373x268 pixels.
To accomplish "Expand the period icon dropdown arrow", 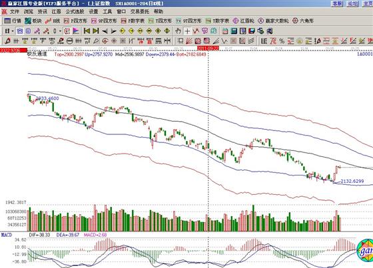I will coord(13,31).
